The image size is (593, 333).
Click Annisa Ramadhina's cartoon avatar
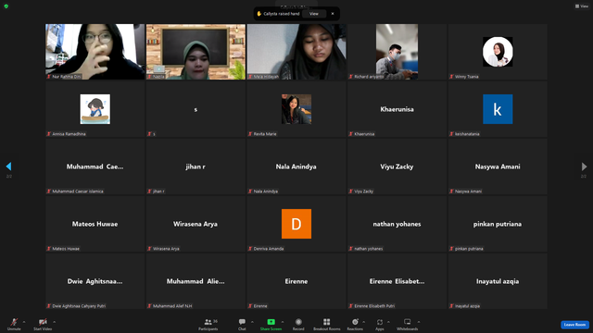click(x=95, y=109)
